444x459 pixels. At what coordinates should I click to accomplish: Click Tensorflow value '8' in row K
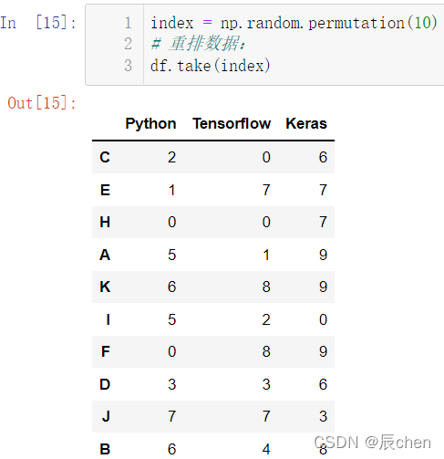pyautogui.click(x=266, y=287)
